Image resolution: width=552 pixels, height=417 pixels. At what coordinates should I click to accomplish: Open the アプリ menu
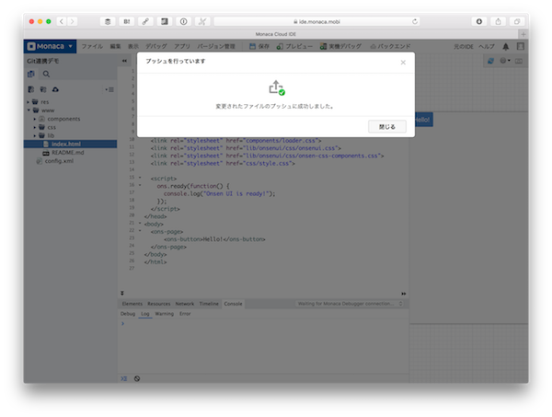[x=182, y=47]
